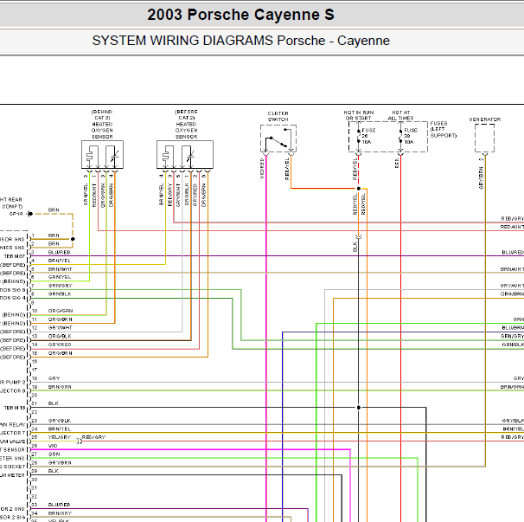Click '(BEHIND CAT 2) HEATED OXYGEN SENSOR' label
Viewport: 524px width, 522px height.
(x=102, y=124)
